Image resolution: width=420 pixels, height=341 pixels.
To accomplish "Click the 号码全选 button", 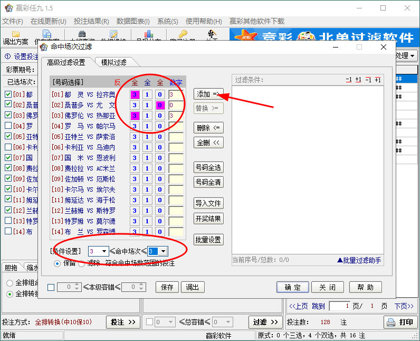I will (208, 167).
